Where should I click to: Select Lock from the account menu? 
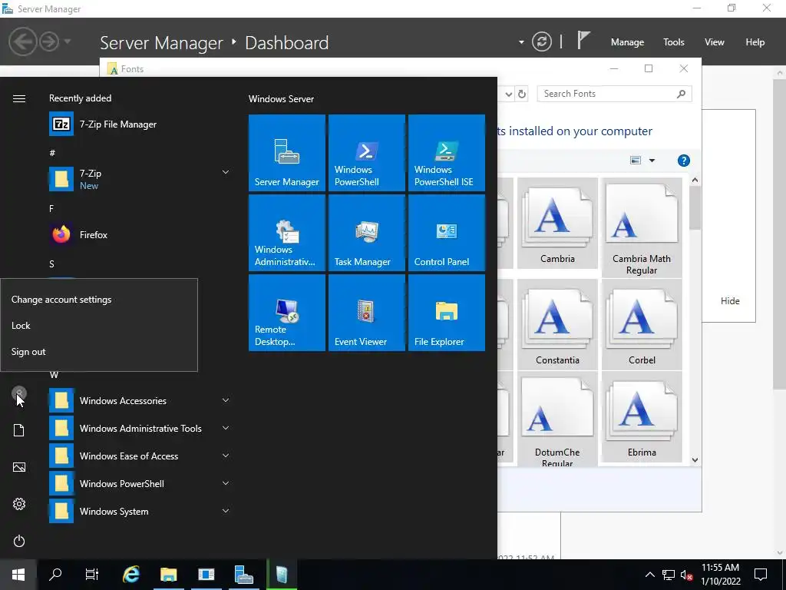point(99,326)
